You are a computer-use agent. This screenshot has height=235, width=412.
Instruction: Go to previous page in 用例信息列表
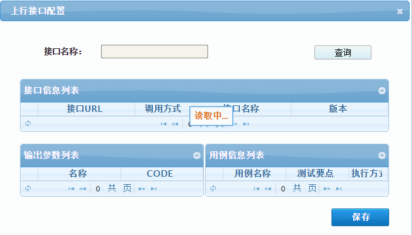tap(267, 188)
